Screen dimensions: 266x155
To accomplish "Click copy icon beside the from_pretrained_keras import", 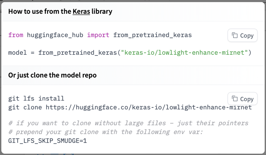I will tap(235, 35).
